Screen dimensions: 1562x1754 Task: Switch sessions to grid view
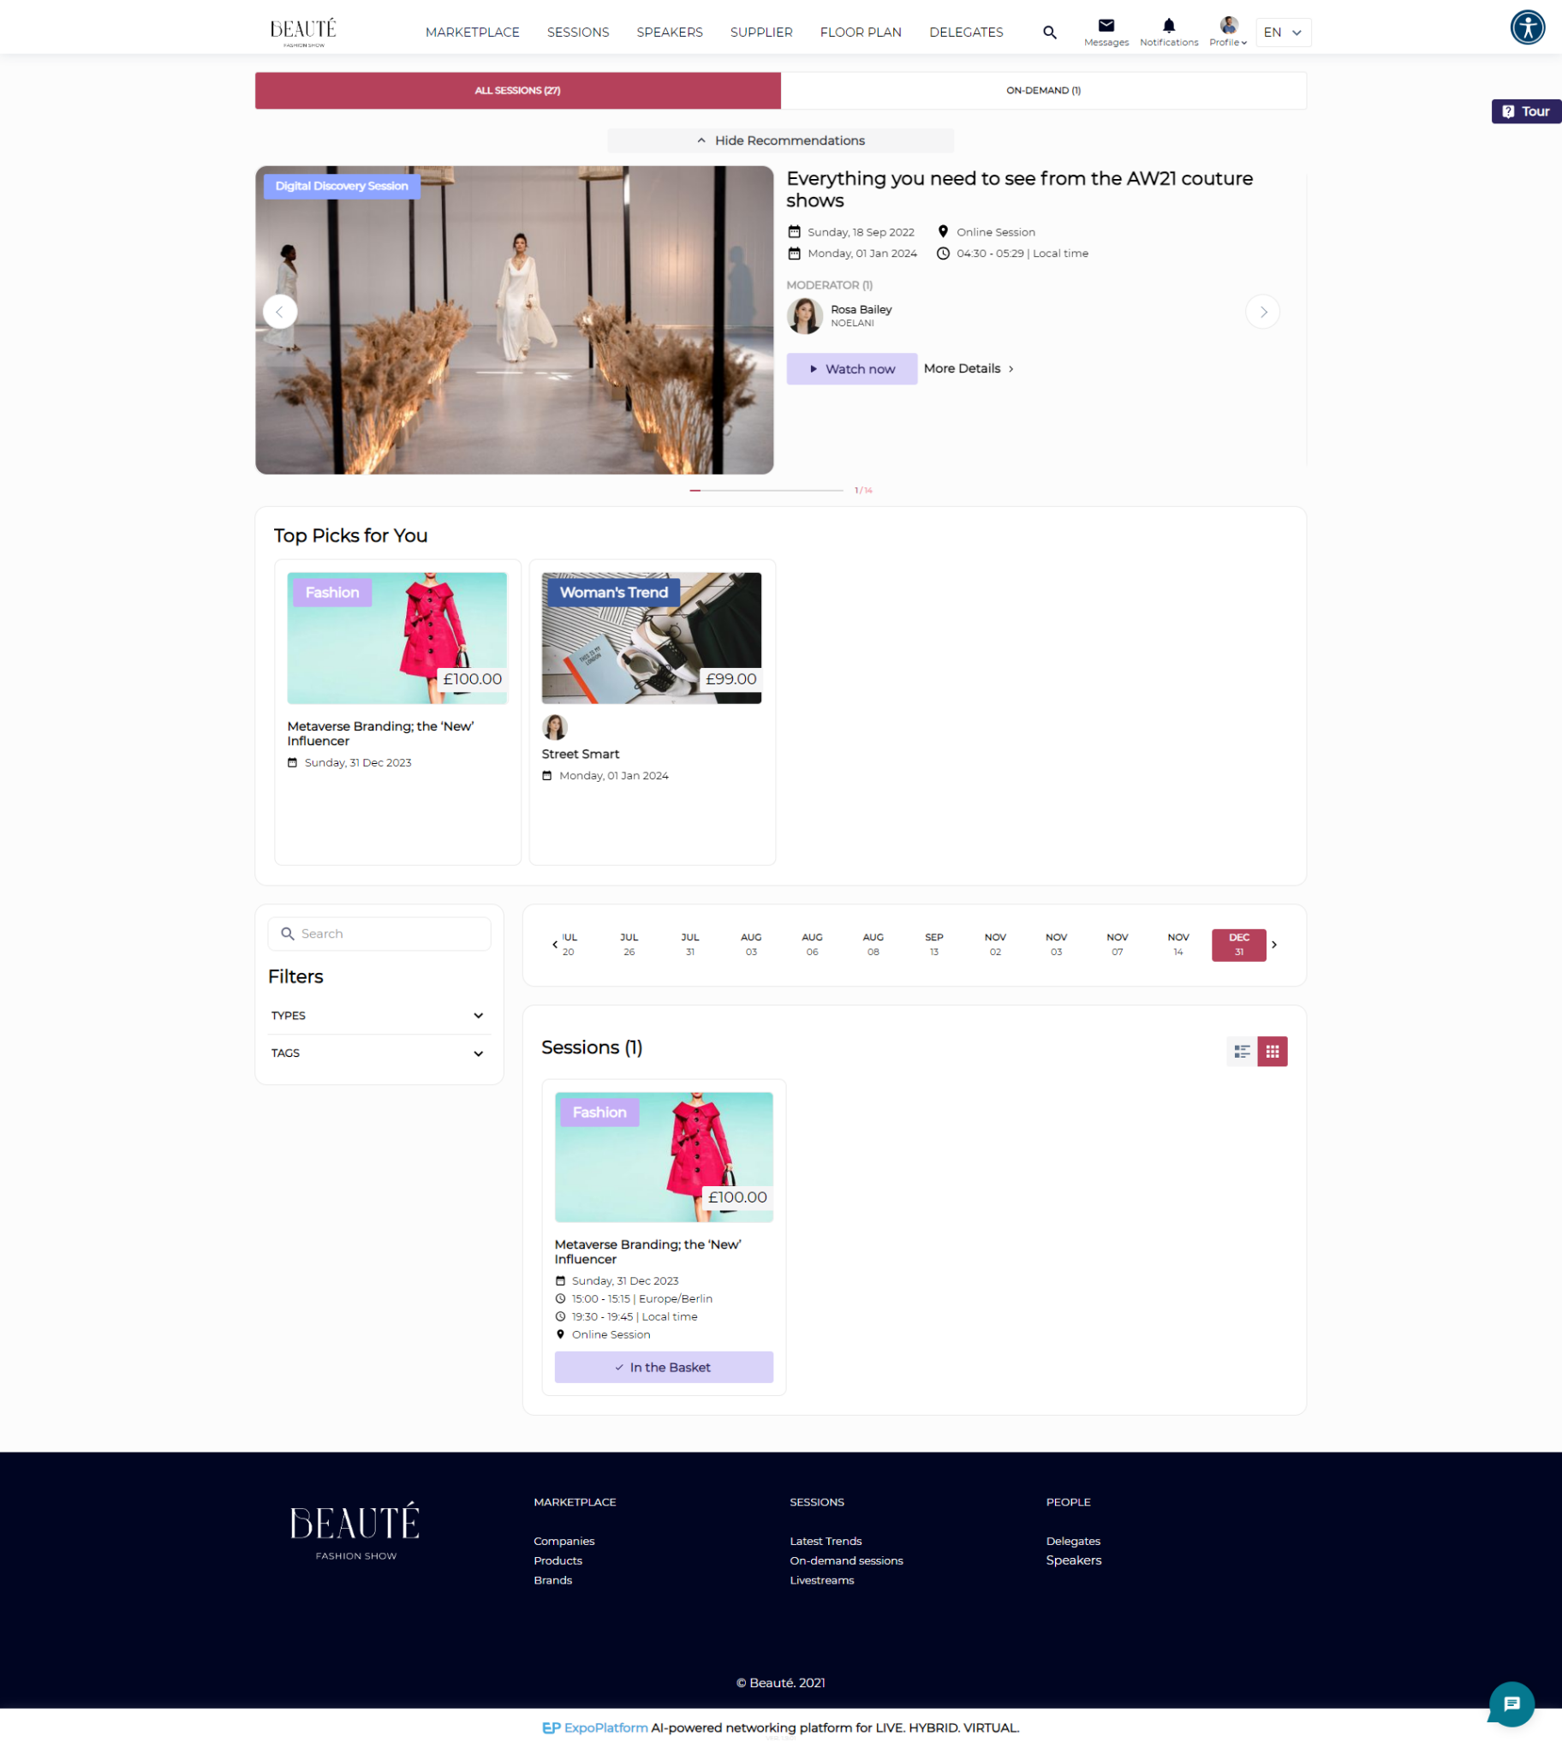(1272, 1051)
